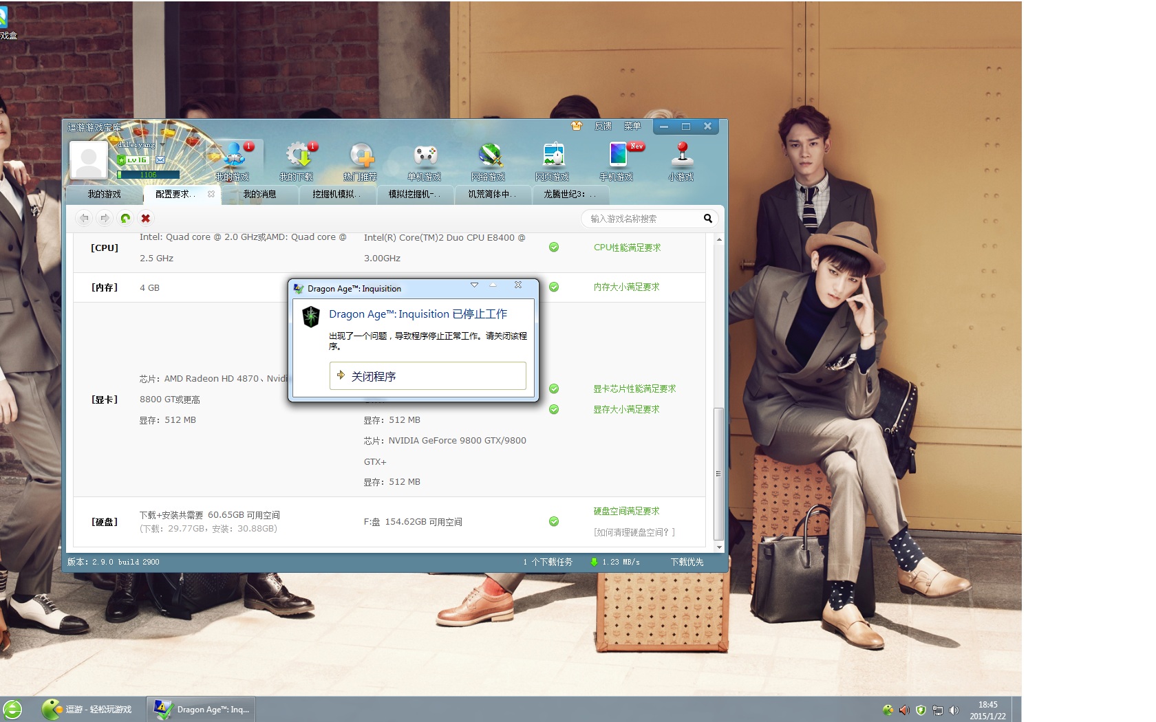The height and width of the screenshot is (722, 1156).
Task: Click the dropdown arrow in Dragon Age dialog title
Action: pos(474,285)
